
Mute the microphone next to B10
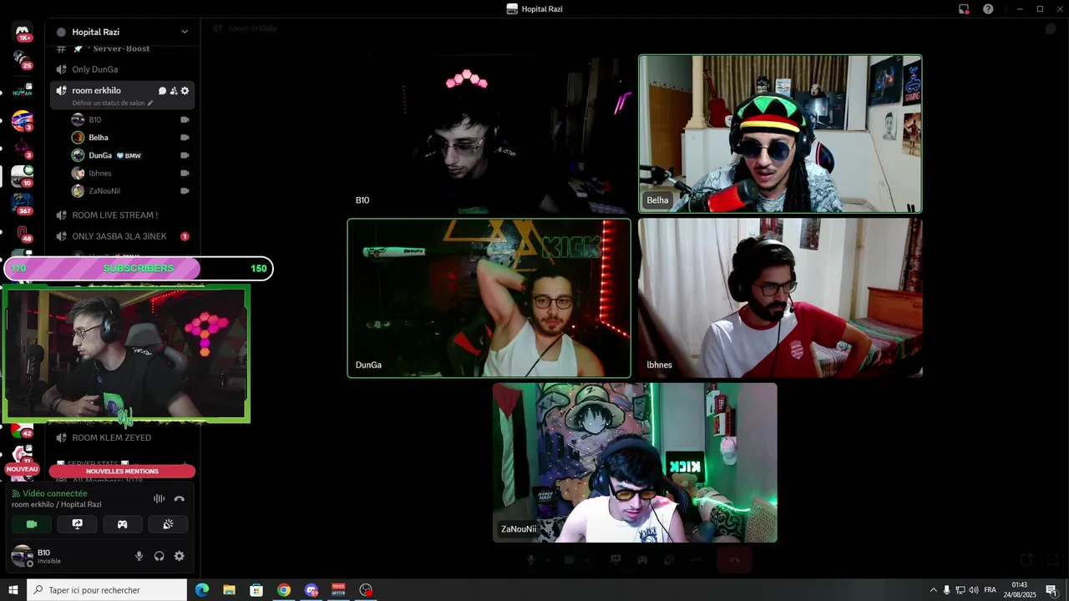click(139, 556)
